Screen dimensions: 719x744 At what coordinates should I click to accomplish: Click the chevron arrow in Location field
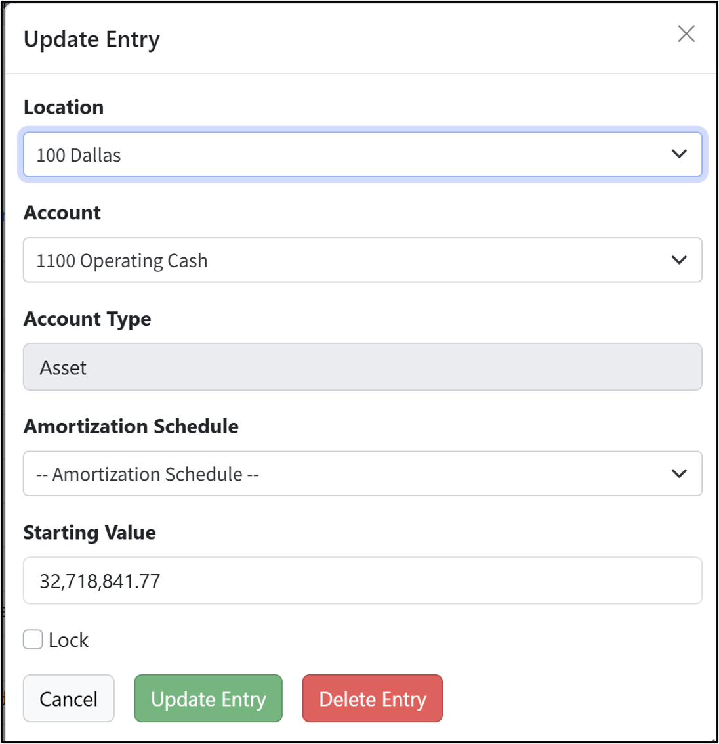679,154
